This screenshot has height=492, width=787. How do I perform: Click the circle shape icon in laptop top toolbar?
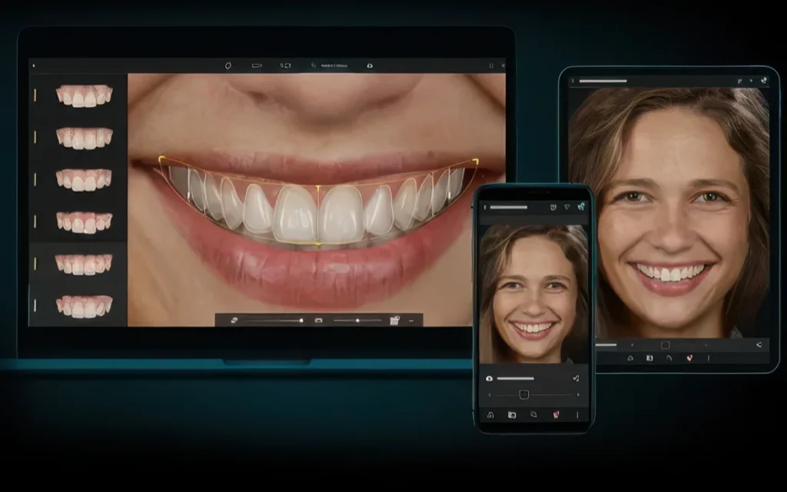pyautogui.click(x=228, y=66)
